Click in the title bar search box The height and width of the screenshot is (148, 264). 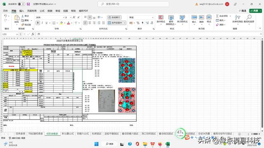[133, 4]
